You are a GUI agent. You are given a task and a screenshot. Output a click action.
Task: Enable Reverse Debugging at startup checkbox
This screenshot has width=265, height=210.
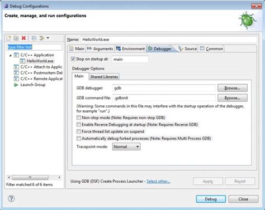pyautogui.click(x=79, y=124)
